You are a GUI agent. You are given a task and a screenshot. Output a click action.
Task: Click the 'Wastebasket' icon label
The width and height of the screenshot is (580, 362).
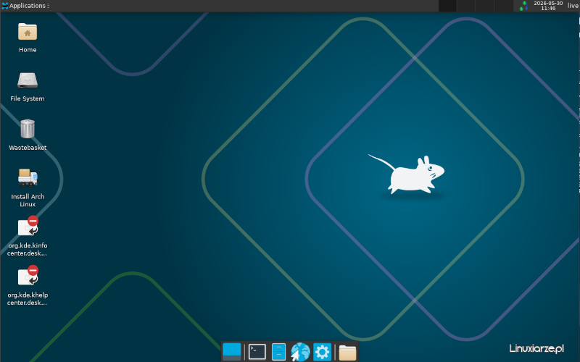(x=28, y=148)
